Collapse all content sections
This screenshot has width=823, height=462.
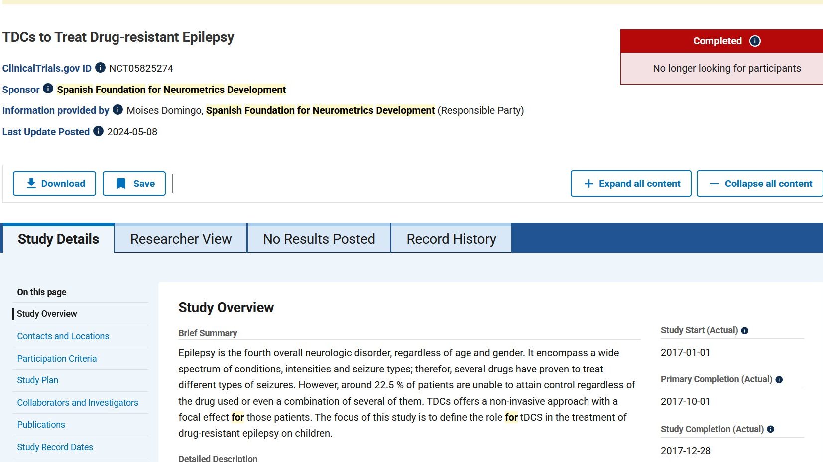(x=760, y=184)
